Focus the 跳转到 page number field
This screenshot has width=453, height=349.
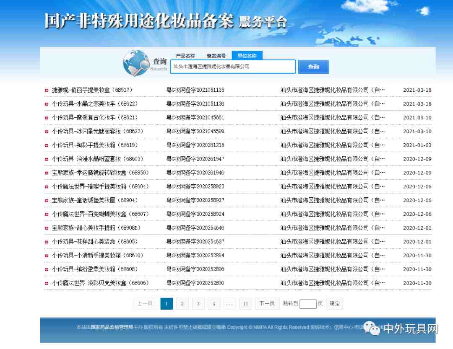pyautogui.click(x=308, y=304)
